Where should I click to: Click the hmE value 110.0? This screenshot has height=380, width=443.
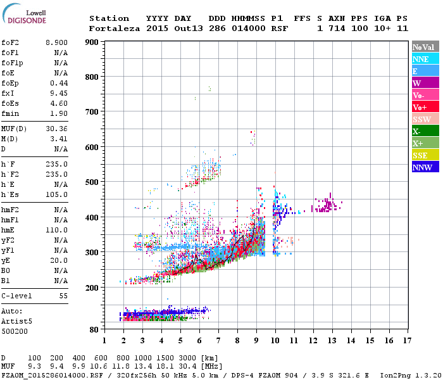tap(56, 230)
